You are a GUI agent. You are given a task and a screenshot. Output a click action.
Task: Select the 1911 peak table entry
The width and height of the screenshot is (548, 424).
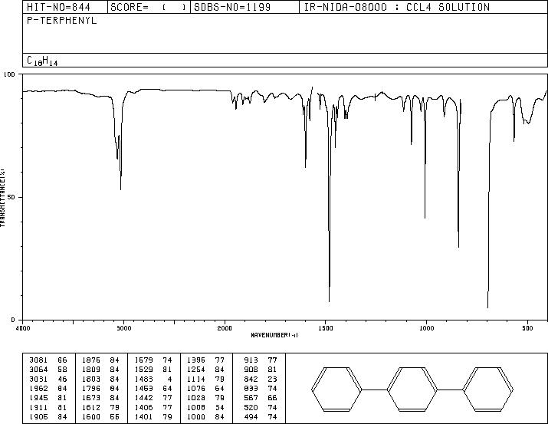(48, 407)
